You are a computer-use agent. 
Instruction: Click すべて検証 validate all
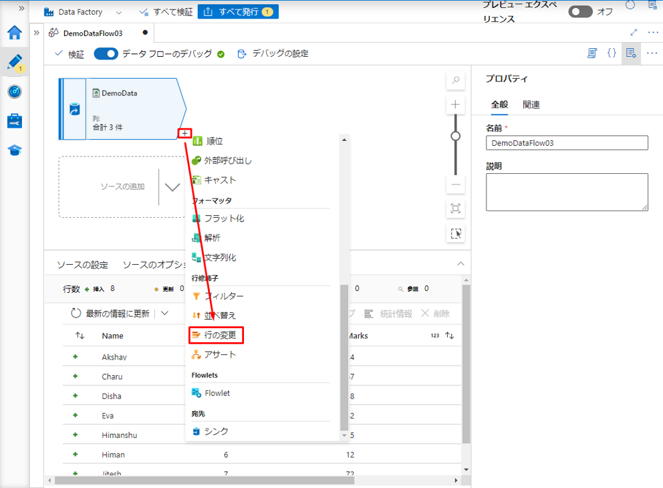(x=166, y=12)
